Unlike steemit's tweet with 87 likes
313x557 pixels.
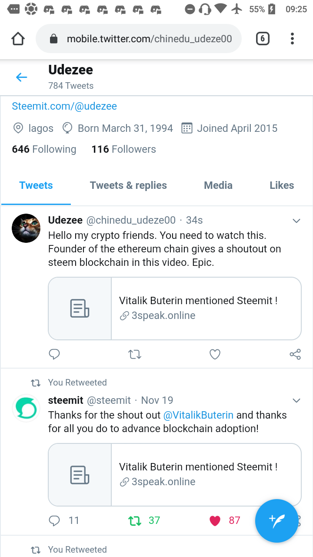215,520
